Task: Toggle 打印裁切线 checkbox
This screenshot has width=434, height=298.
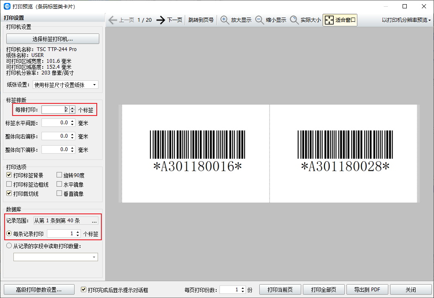Action: point(9,193)
